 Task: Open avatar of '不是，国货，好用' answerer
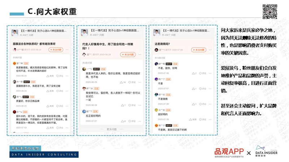(156, 64)
